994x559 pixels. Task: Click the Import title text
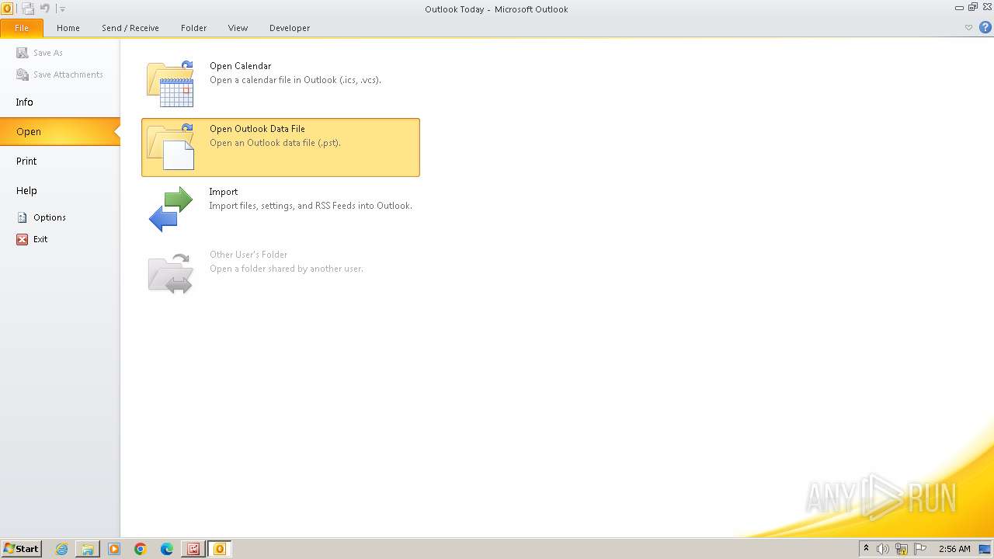coord(224,192)
